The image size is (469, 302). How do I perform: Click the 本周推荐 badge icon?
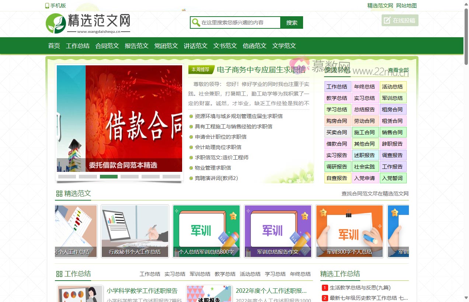(201, 69)
